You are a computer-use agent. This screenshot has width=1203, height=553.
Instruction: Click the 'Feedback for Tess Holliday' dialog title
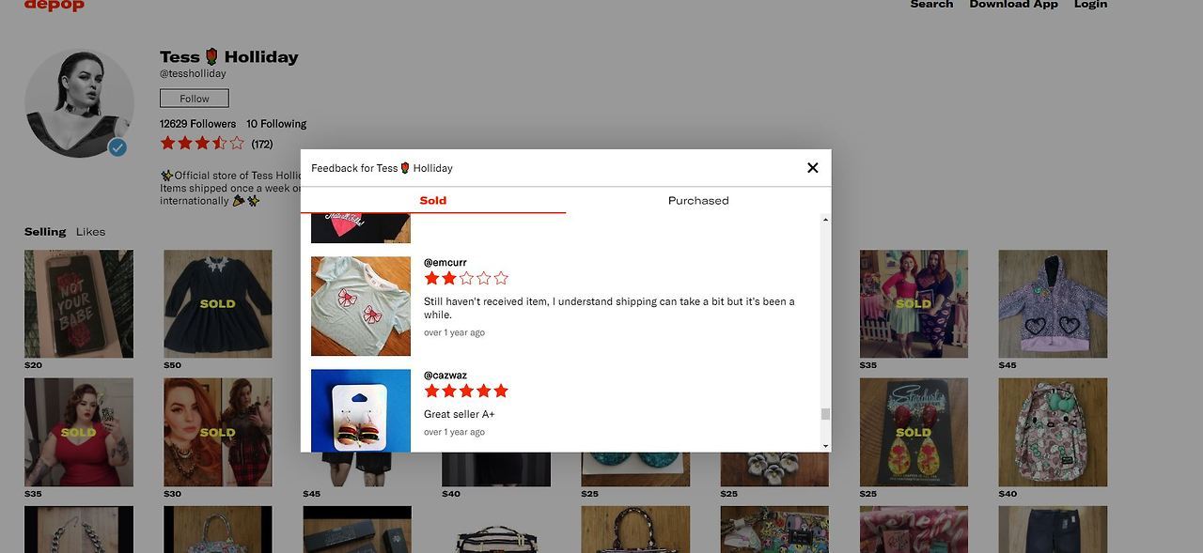tap(382, 168)
